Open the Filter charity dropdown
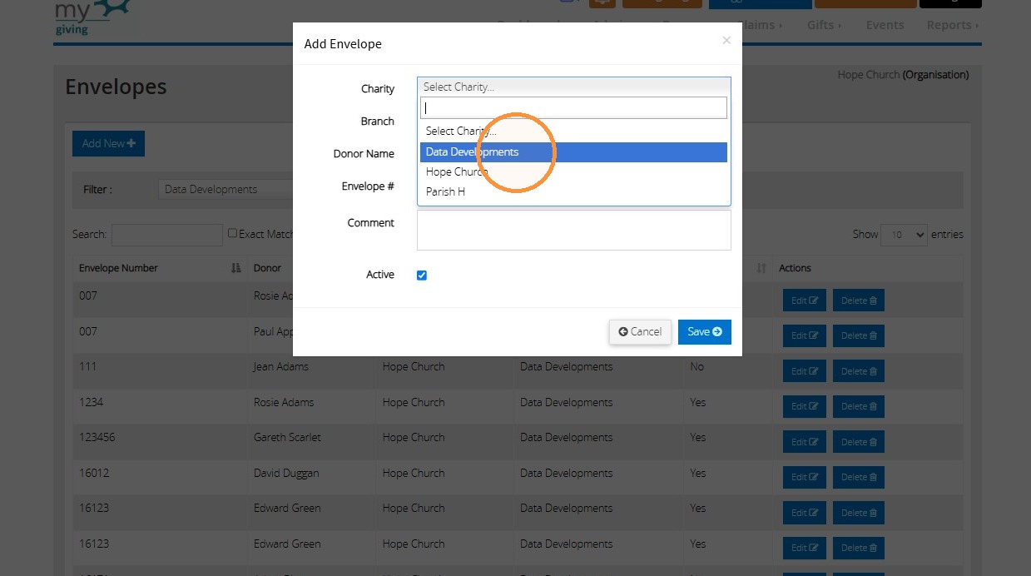 click(225, 189)
